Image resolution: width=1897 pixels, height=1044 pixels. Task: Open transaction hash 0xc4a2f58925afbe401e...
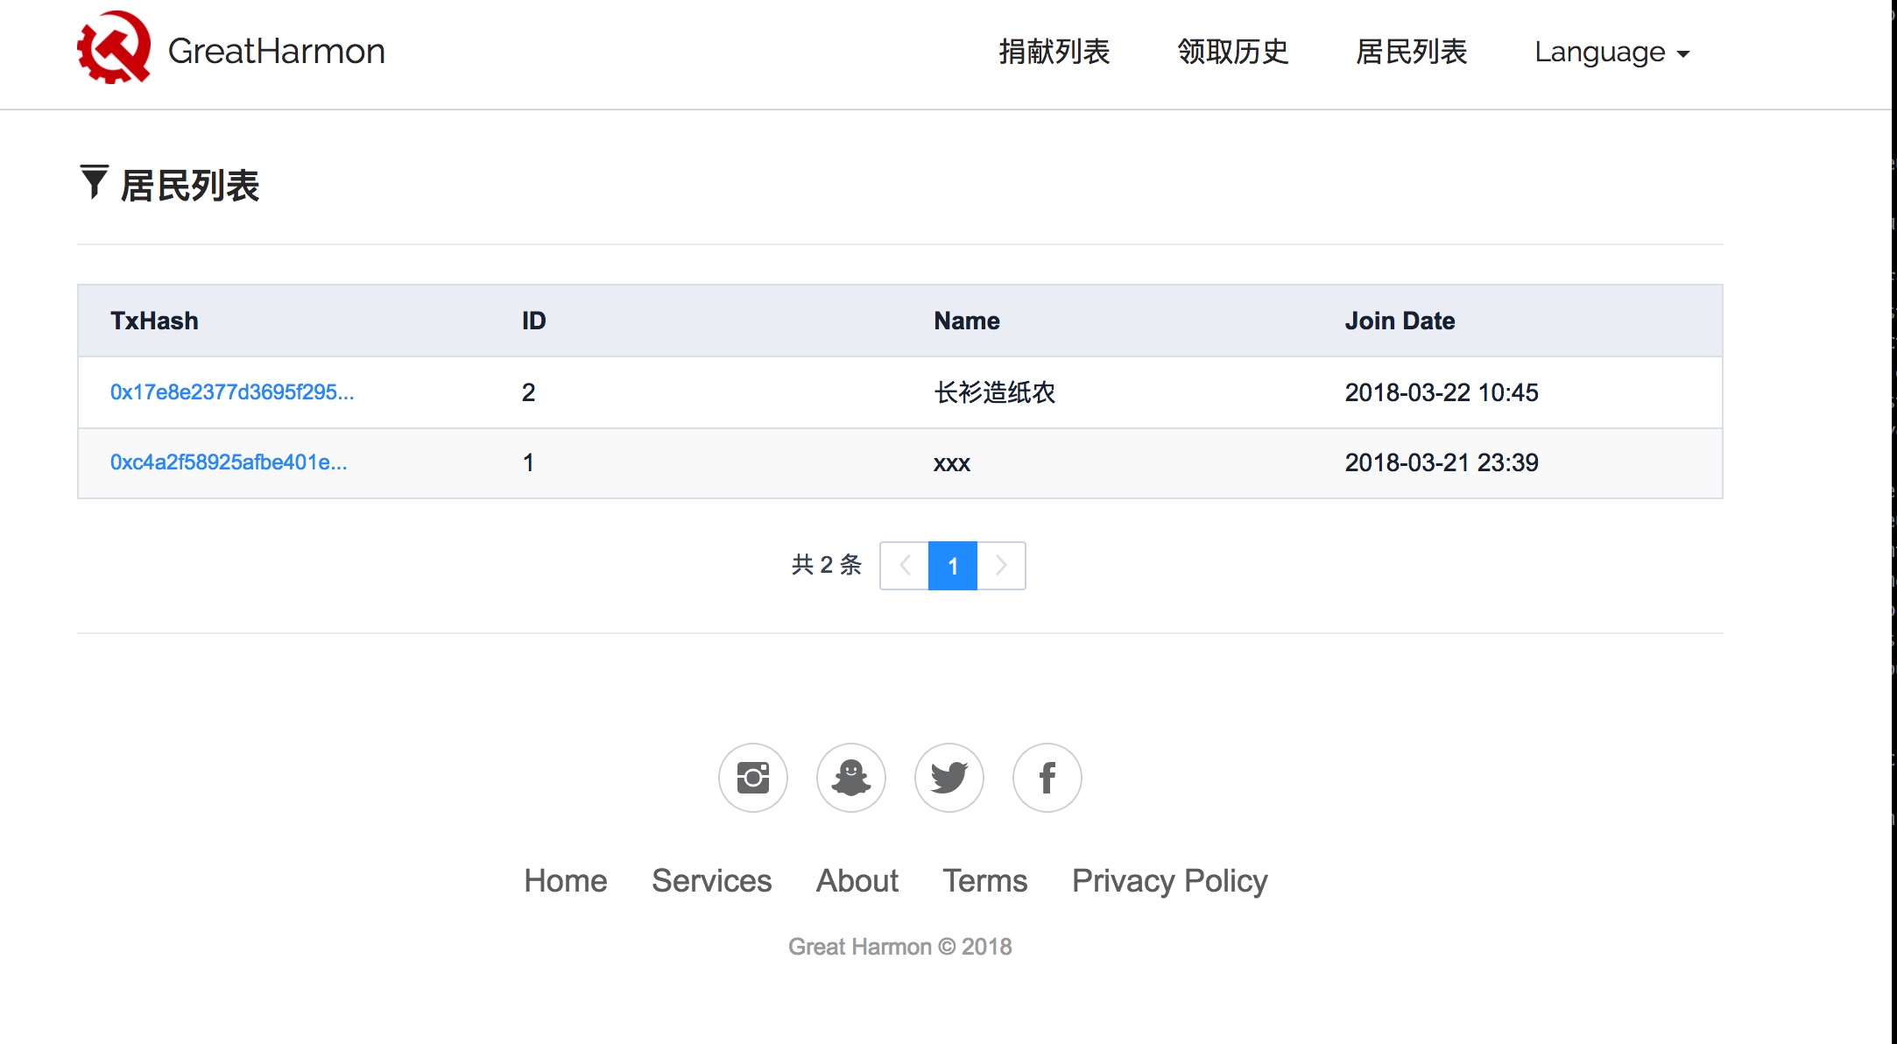229,462
